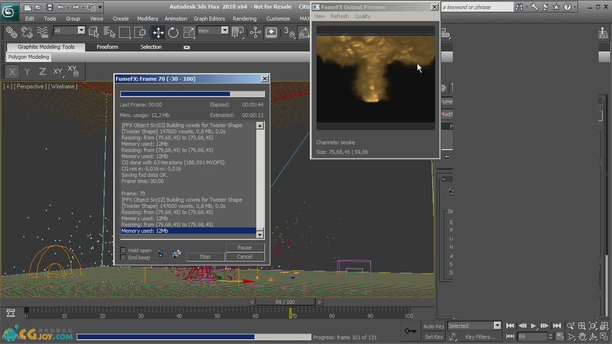This screenshot has width=612, height=344.
Task: Activate the Select and Scale tool
Action: (x=189, y=32)
